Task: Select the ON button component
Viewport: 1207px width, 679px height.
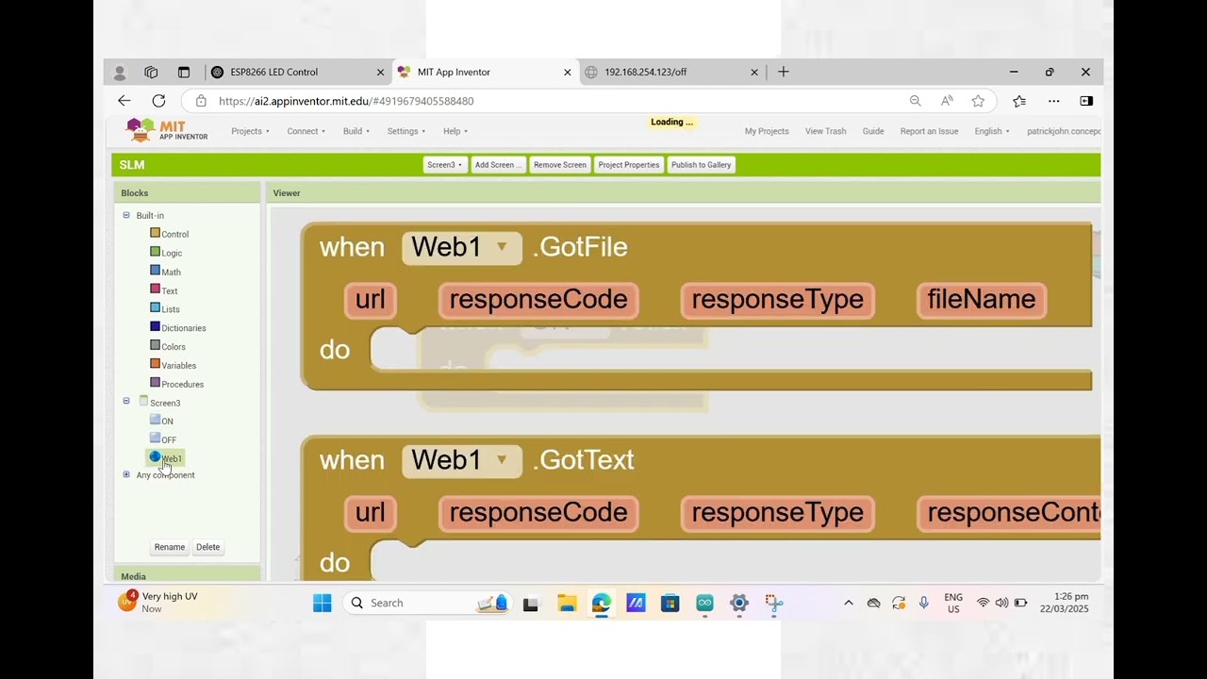Action: (x=162, y=421)
